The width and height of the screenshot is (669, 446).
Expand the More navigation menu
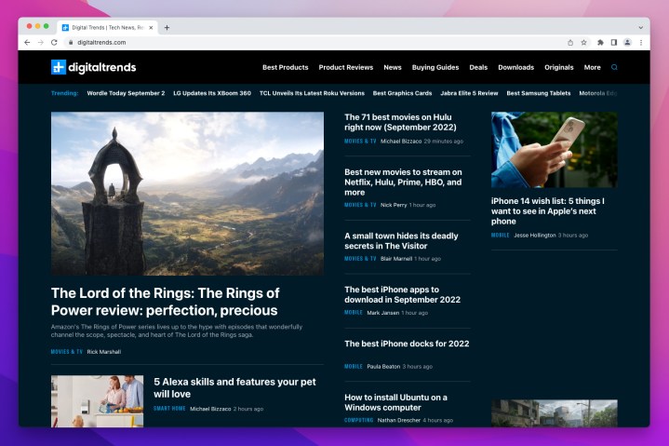coord(592,67)
